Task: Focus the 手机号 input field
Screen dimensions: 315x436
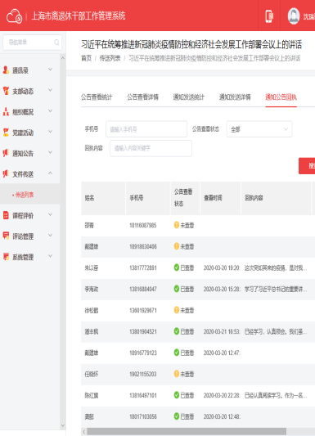Action: [146, 129]
